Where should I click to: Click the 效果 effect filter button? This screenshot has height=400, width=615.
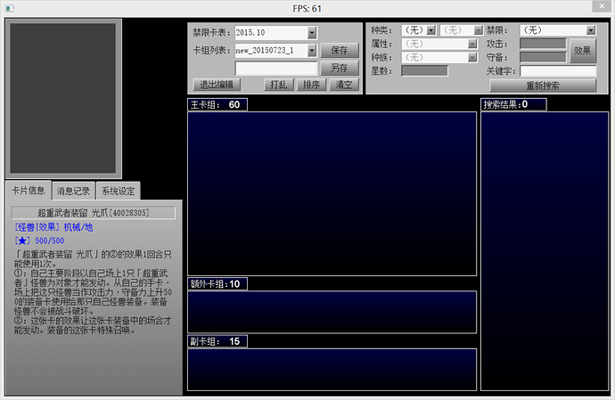pyautogui.click(x=582, y=51)
